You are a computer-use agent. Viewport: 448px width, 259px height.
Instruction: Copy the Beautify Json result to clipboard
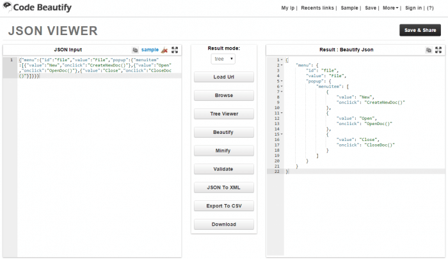pyautogui.click(x=429, y=50)
